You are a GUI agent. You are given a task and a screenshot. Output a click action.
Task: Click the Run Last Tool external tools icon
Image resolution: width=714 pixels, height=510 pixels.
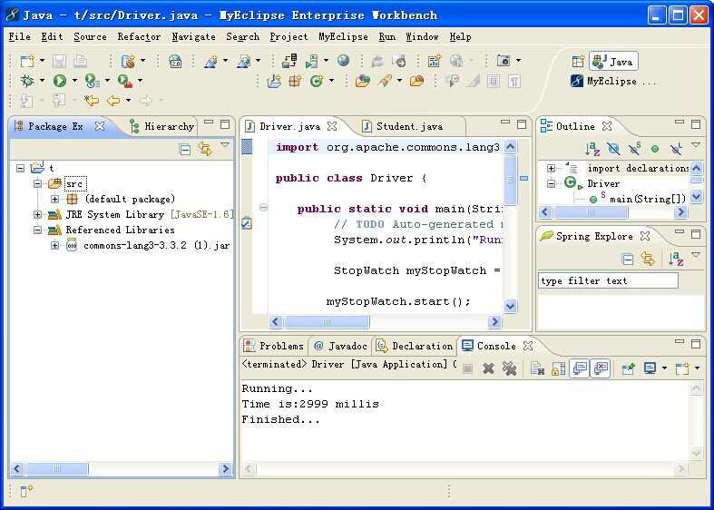[124, 81]
